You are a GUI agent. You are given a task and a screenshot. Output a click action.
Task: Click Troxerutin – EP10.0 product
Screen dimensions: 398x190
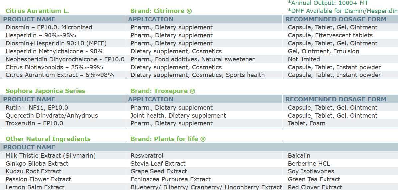coord(34,123)
